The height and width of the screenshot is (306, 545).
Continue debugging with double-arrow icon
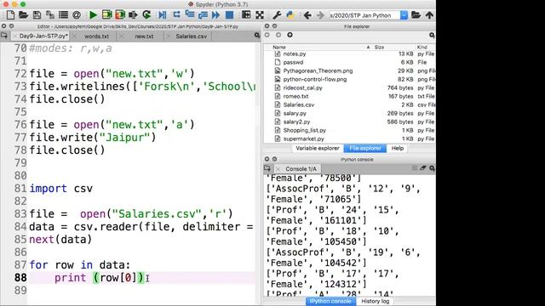(215, 15)
